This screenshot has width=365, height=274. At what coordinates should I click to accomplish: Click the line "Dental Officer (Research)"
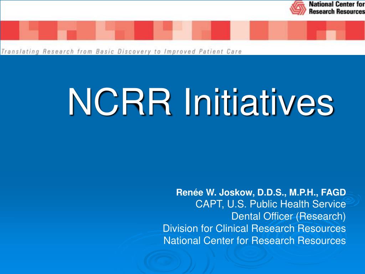pyautogui.click(x=289, y=216)
